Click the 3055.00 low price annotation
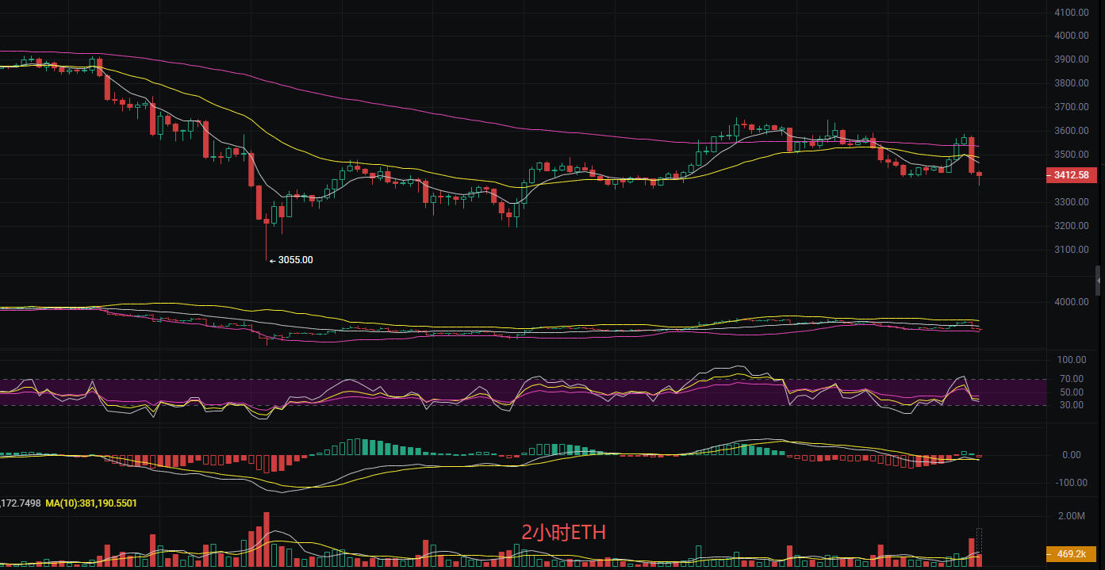The image size is (1105, 570). tap(294, 260)
